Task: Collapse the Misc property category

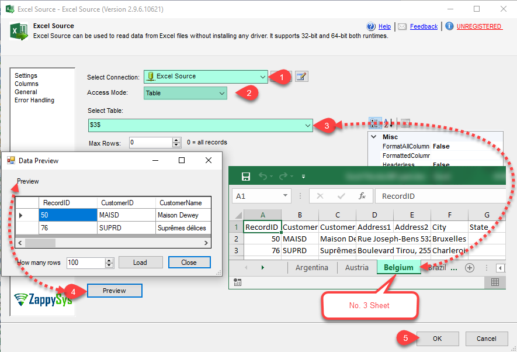Action: [x=374, y=137]
